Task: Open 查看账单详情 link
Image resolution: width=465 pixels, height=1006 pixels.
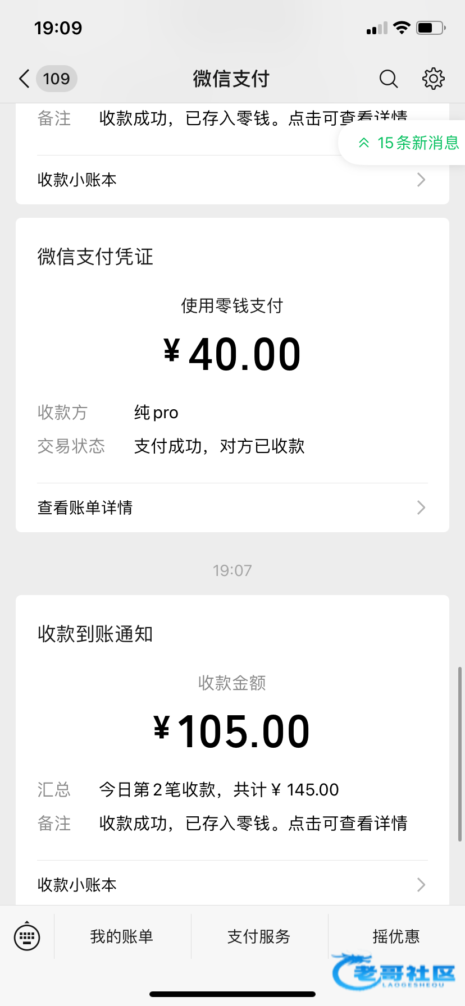Action: (x=85, y=507)
